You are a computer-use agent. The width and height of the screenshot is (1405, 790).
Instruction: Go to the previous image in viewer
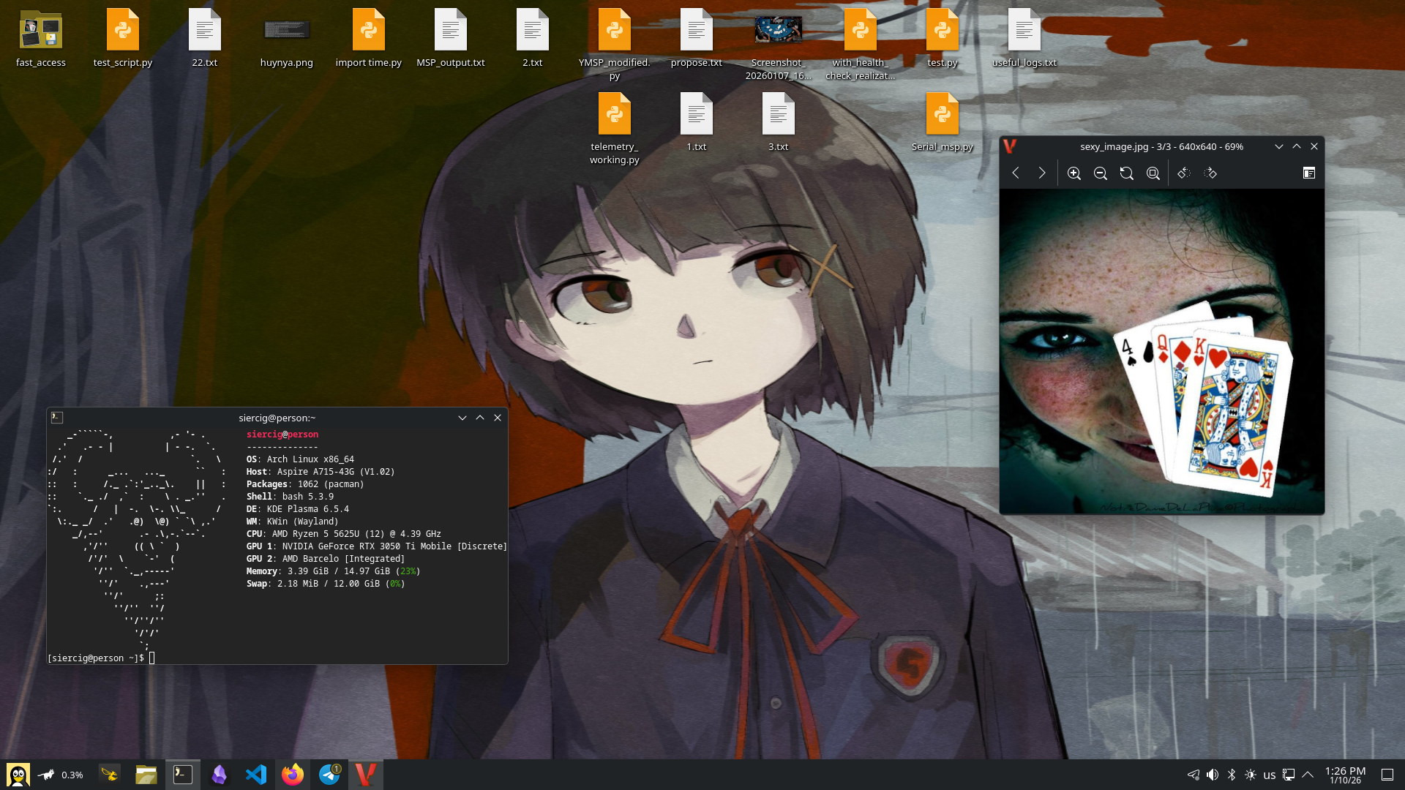click(1016, 173)
